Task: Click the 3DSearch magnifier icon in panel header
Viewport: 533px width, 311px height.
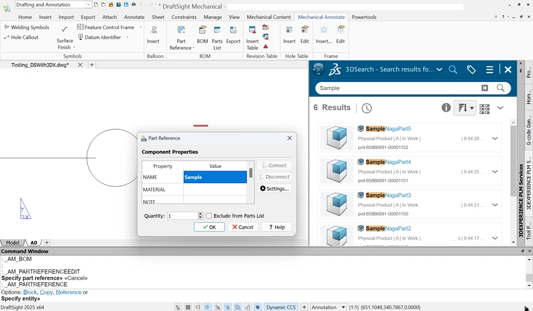Action: tap(453, 70)
